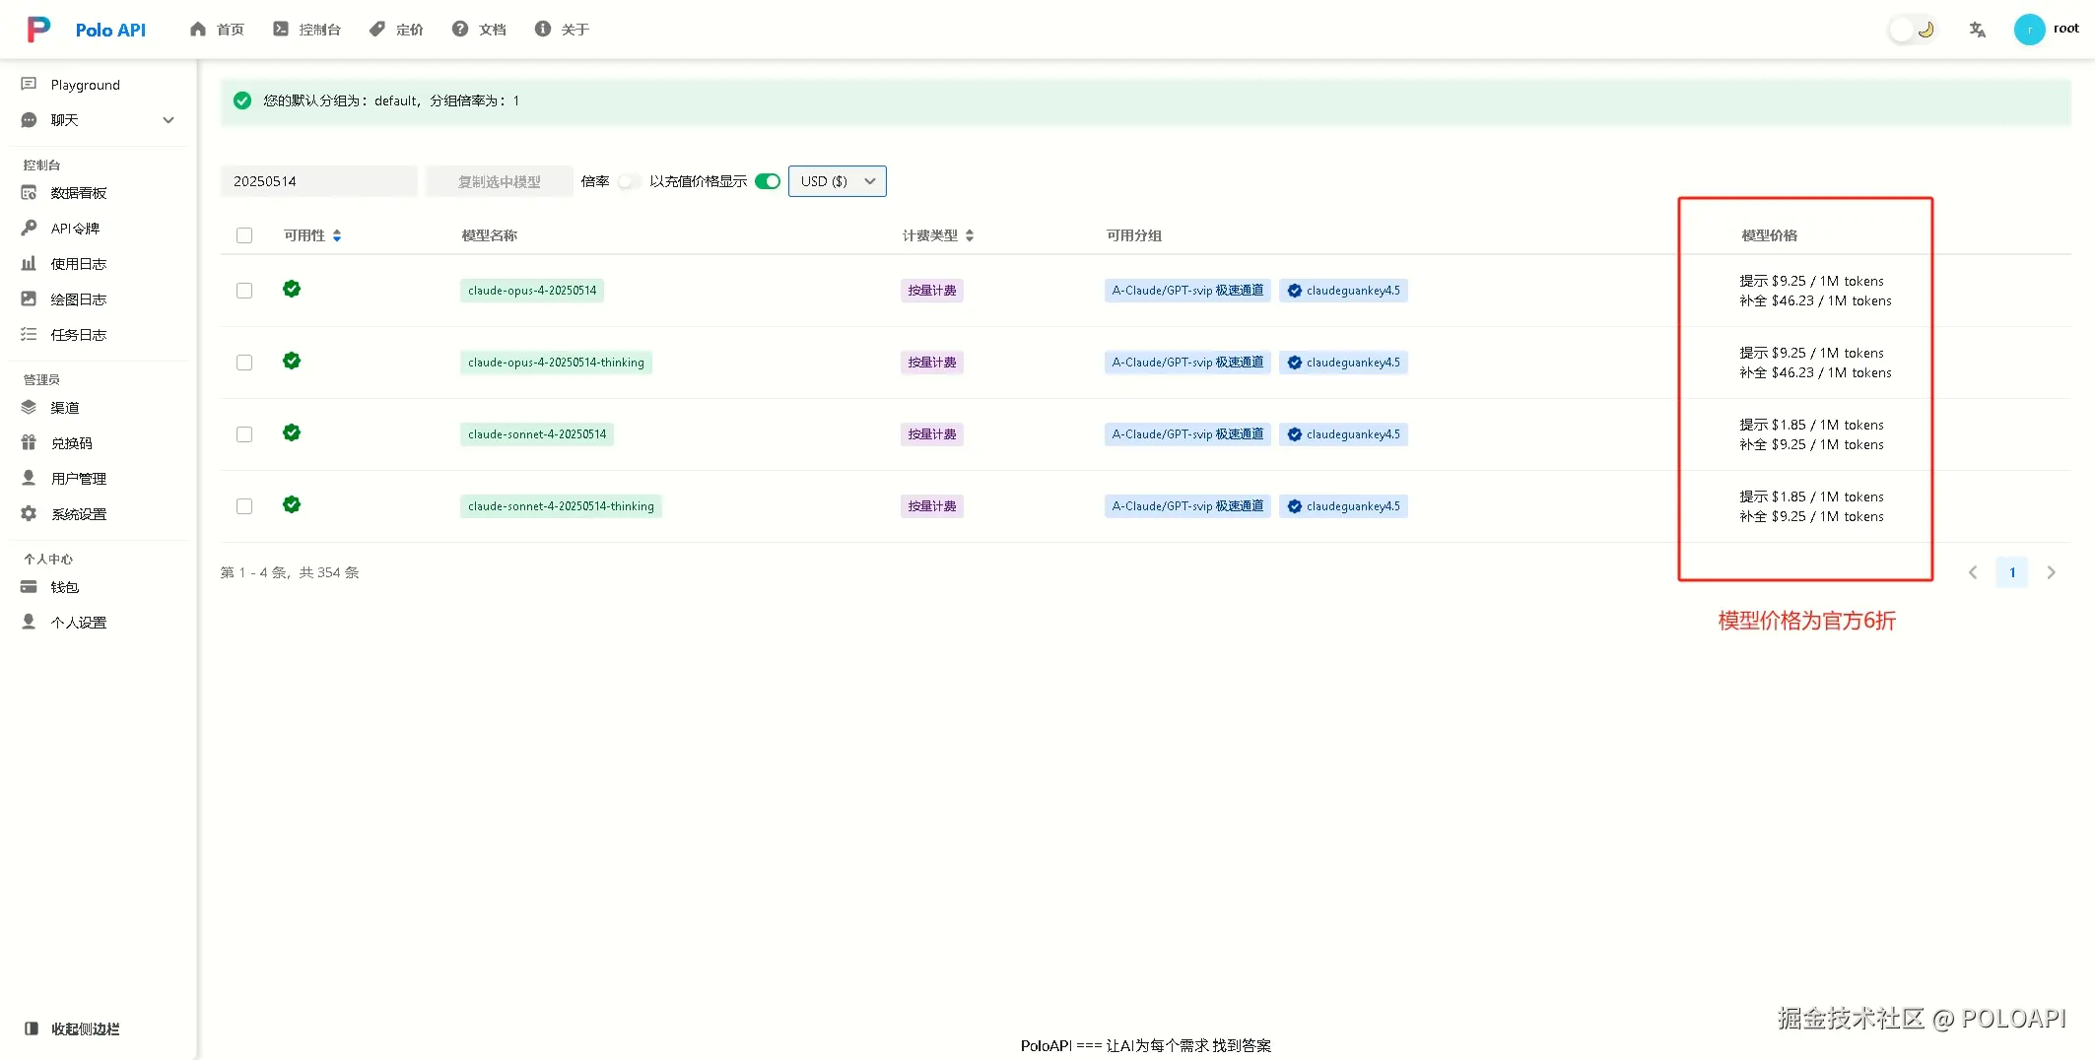Click the 渠道 layers icon
The height and width of the screenshot is (1060, 2095).
[x=29, y=408]
